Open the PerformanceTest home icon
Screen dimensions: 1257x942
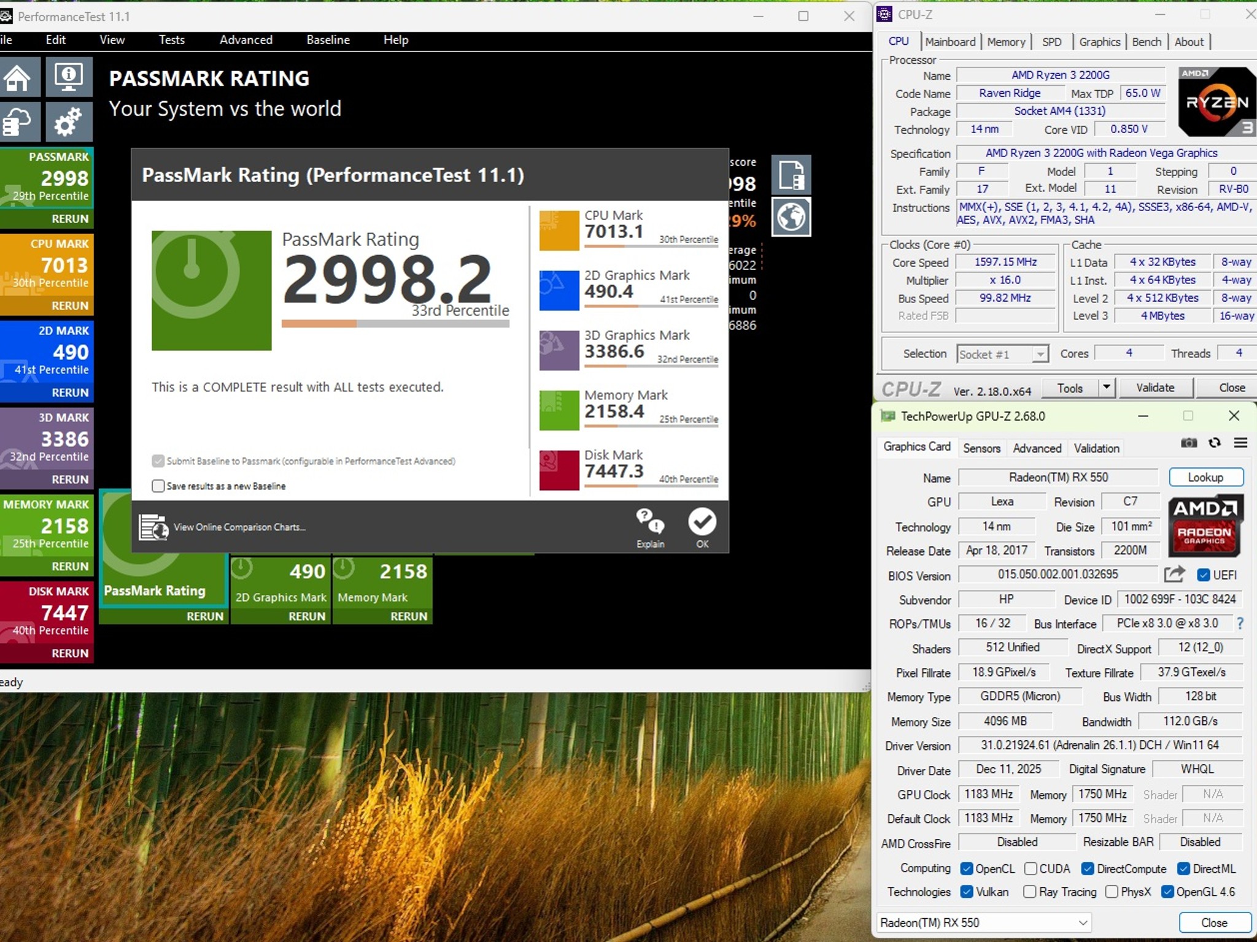18,78
